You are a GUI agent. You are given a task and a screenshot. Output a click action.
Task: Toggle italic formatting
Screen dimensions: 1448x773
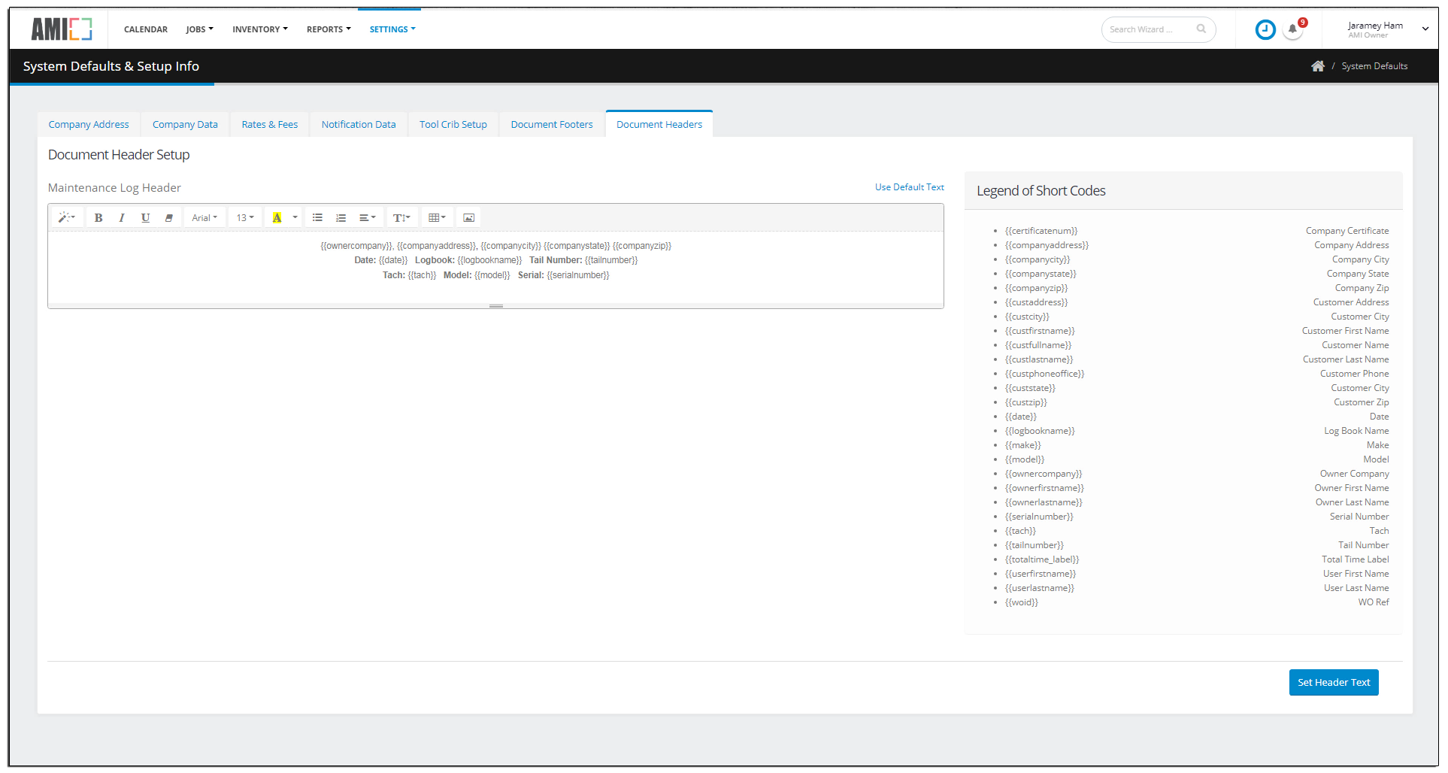122,218
